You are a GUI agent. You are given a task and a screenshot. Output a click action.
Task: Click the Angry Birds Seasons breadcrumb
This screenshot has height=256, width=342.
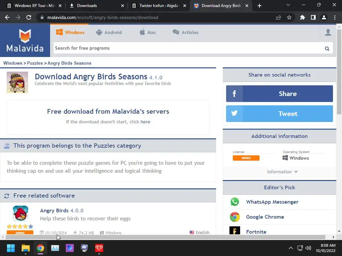pyautogui.click(x=69, y=63)
